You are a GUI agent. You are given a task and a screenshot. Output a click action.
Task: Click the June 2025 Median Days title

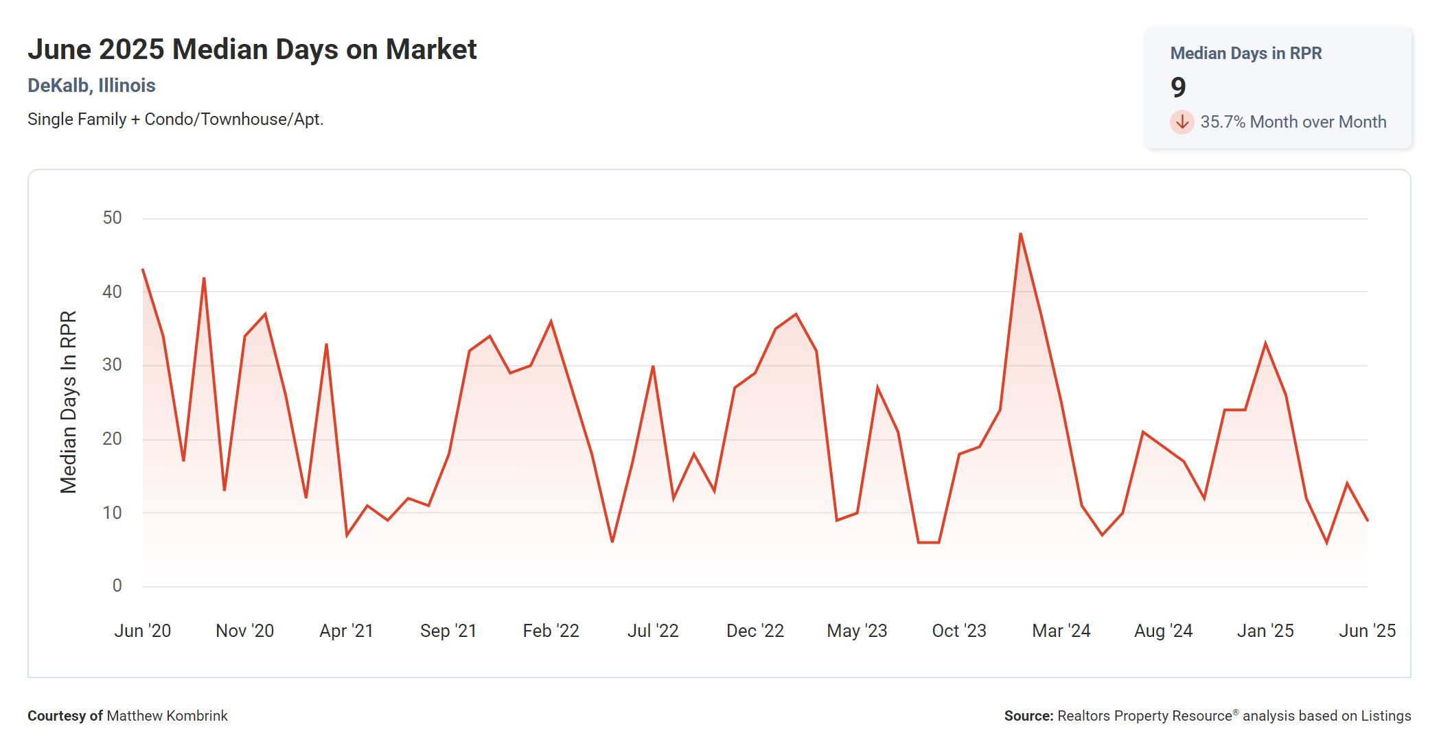tap(252, 49)
